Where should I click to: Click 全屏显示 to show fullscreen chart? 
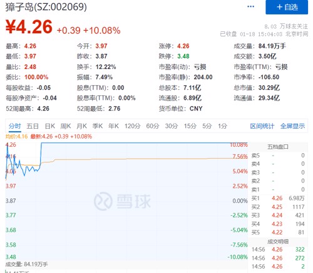point(292,126)
